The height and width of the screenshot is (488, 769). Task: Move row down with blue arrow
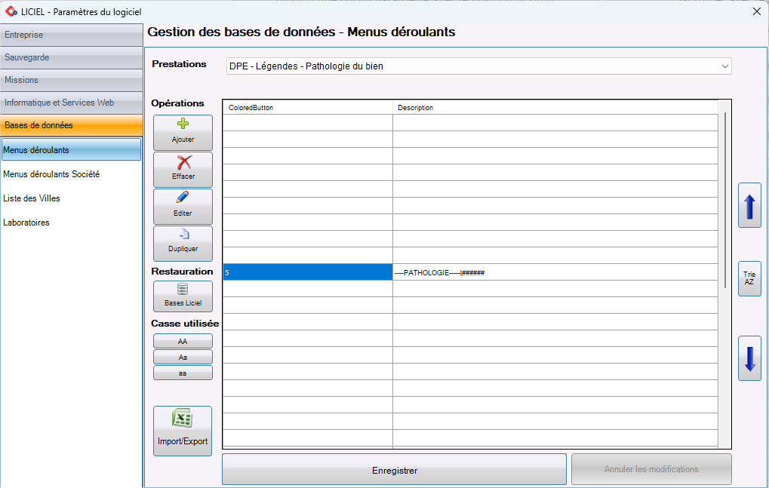click(x=749, y=358)
